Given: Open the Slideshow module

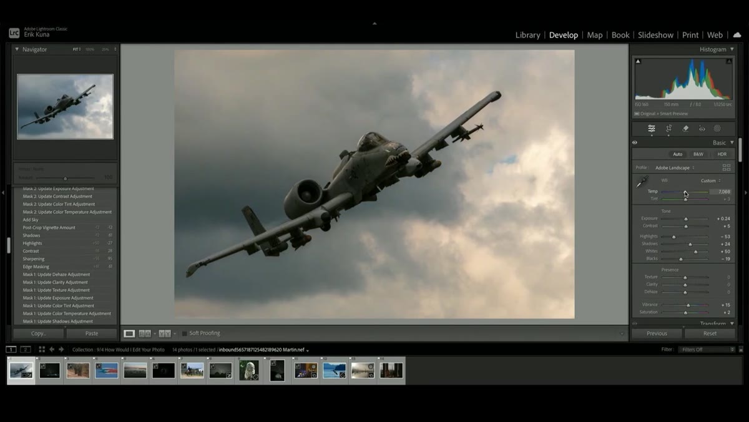Looking at the screenshot, I should pyautogui.click(x=655, y=35).
